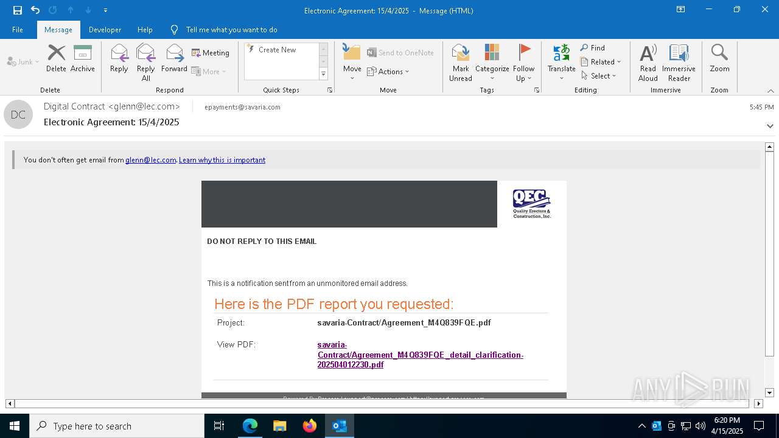The width and height of the screenshot is (779, 438).
Task: Delete this message
Action: point(56,59)
